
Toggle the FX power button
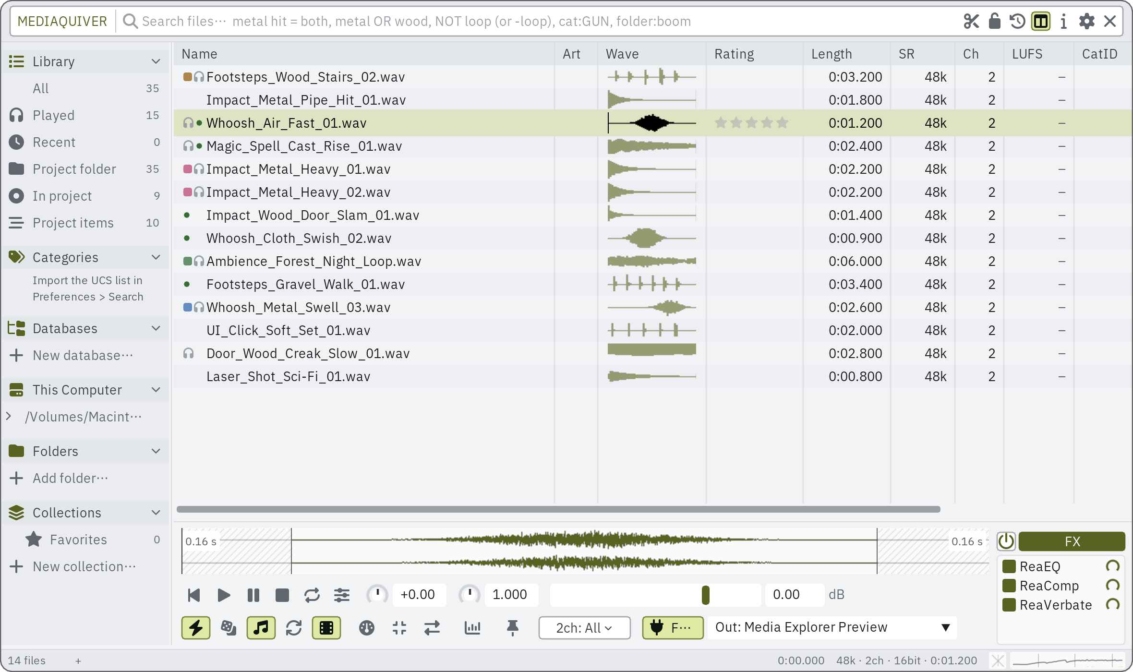coord(1006,541)
